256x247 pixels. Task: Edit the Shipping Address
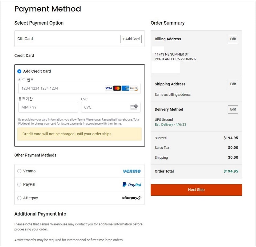pyautogui.click(x=233, y=84)
